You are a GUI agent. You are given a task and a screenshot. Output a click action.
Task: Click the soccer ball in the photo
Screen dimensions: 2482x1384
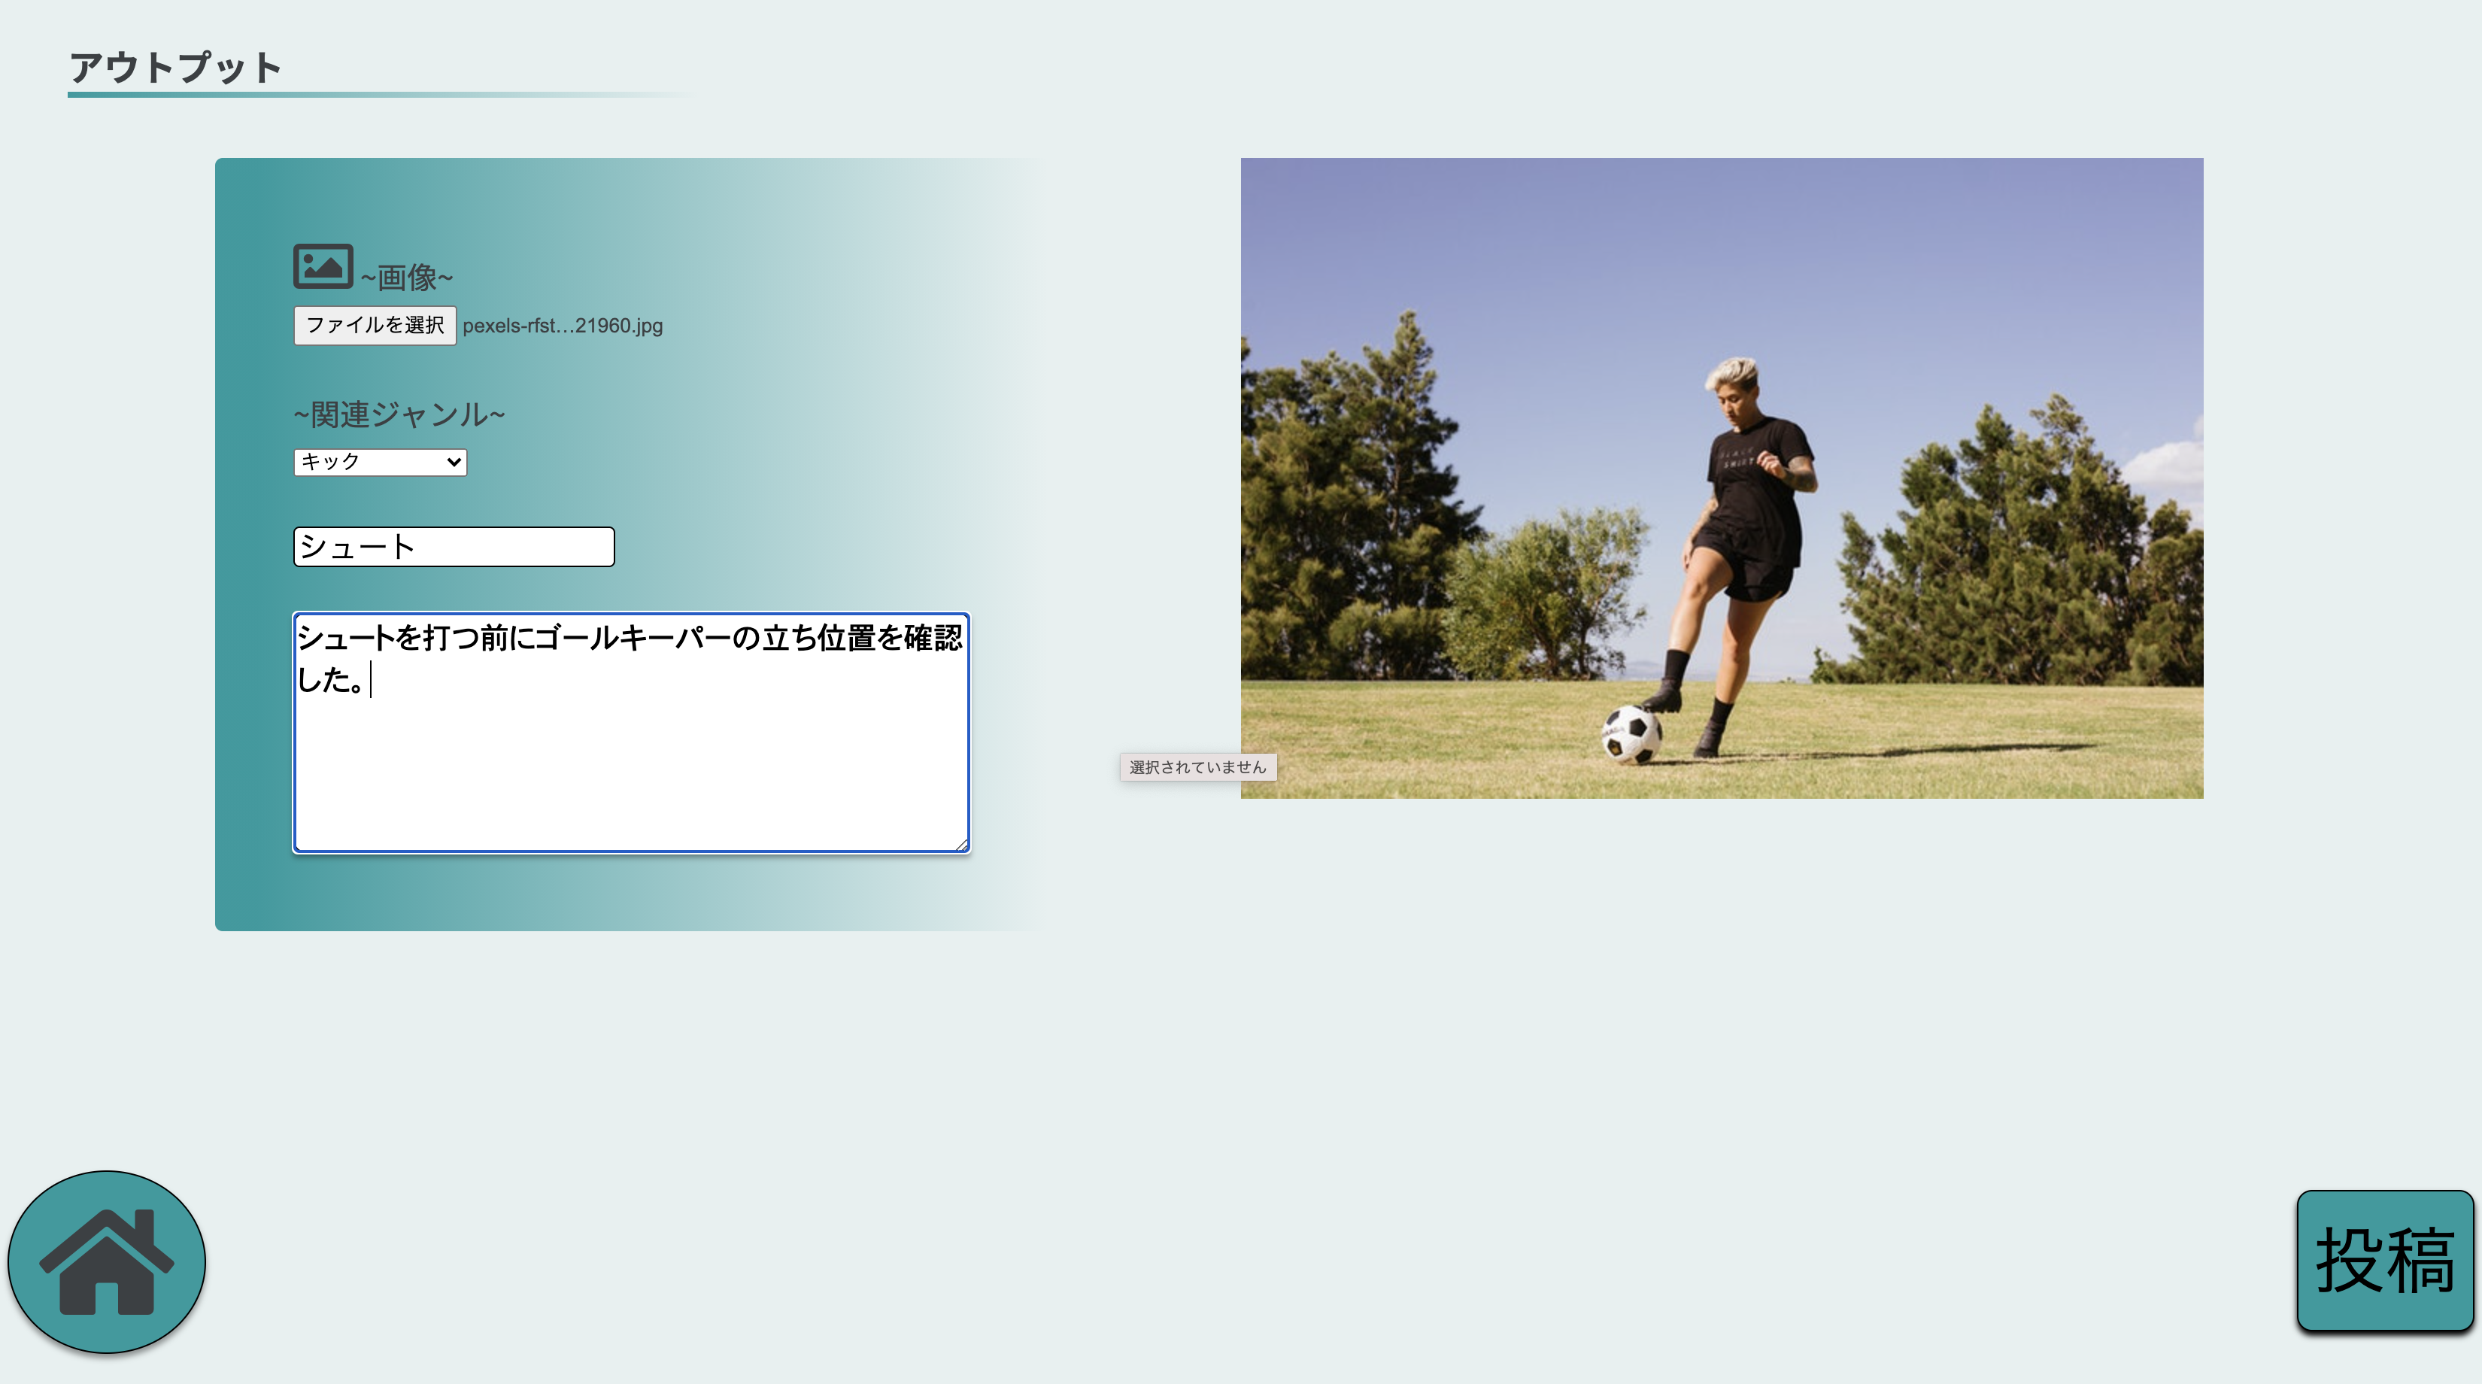click(x=1632, y=736)
